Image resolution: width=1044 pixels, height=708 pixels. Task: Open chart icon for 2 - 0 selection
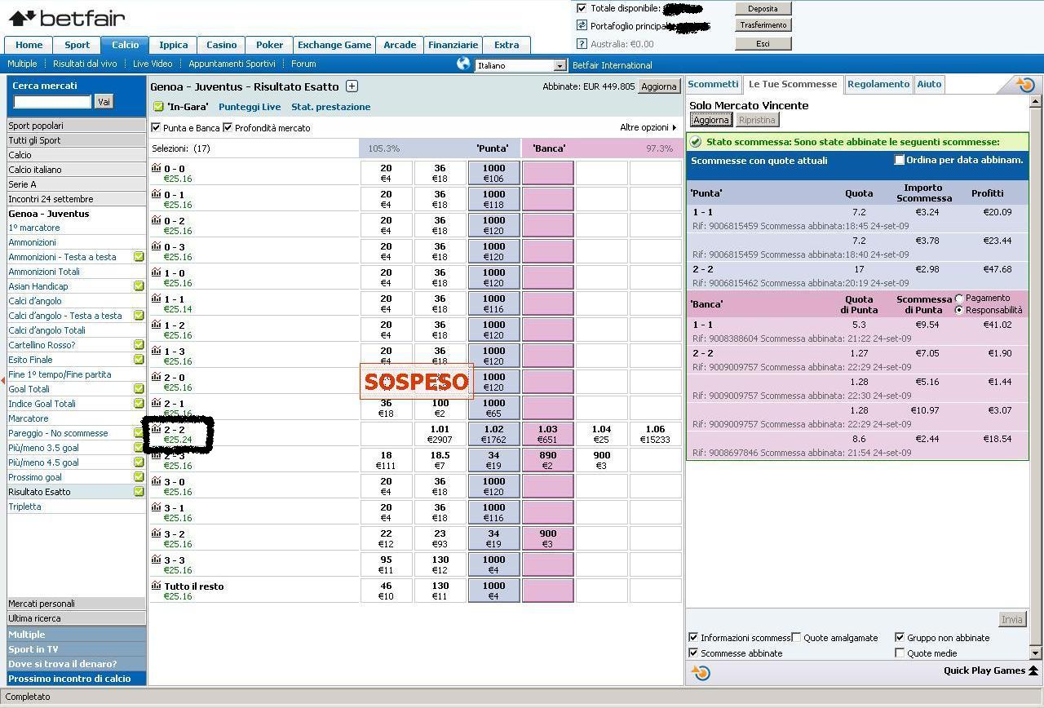156,377
